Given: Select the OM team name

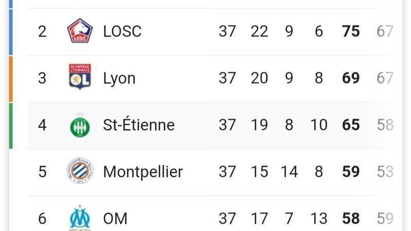Looking at the screenshot, I should 116,219.
